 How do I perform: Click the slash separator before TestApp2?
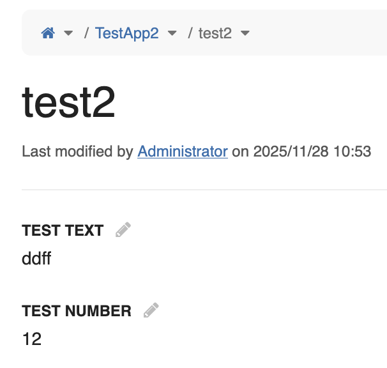[86, 33]
